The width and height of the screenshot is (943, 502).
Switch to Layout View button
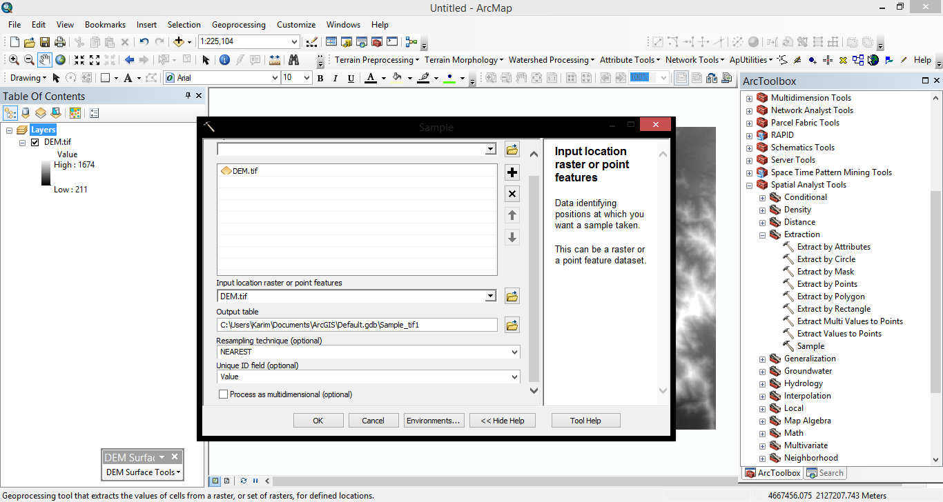[x=226, y=481]
